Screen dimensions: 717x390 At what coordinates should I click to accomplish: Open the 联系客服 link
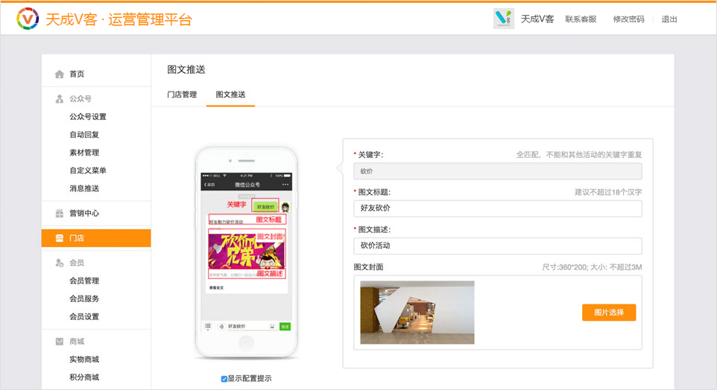point(581,19)
